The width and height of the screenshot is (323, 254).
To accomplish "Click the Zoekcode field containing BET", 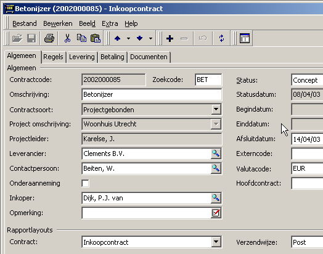I will [208, 80].
